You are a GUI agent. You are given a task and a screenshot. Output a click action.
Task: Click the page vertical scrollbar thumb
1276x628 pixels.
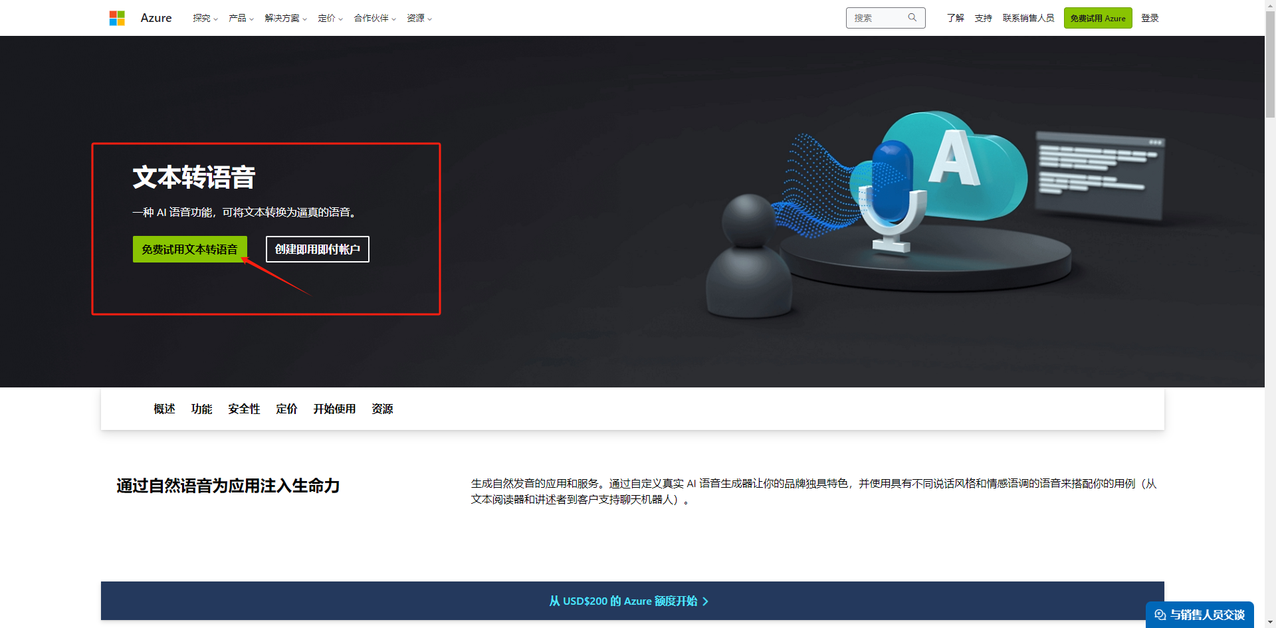[x=1270, y=63]
